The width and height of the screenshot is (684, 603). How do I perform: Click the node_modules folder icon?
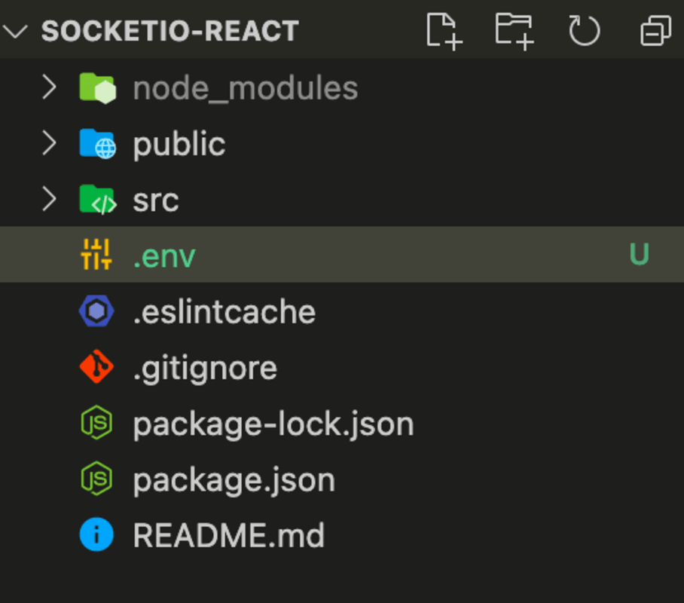[98, 88]
